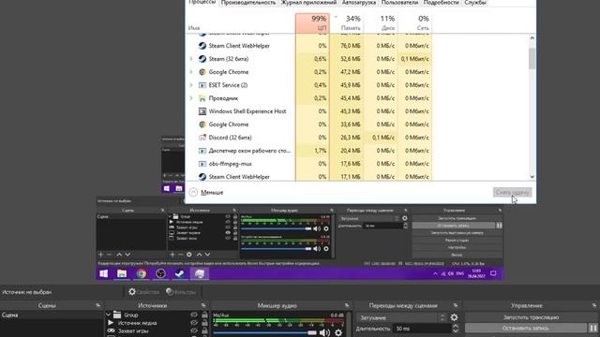This screenshot has width=600, height=337.
Task: Switch to the Службы tab
Action: click(x=475, y=3)
